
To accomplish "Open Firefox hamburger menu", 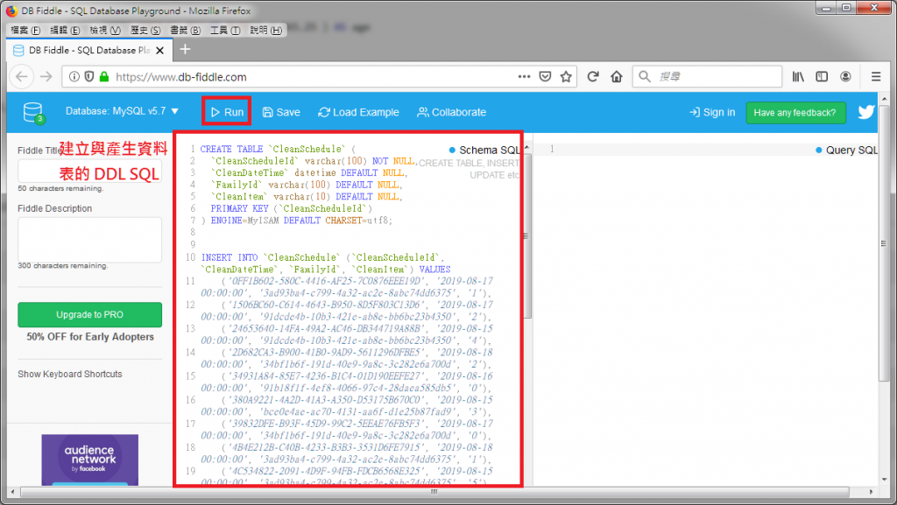I will [x=876, y=76].
